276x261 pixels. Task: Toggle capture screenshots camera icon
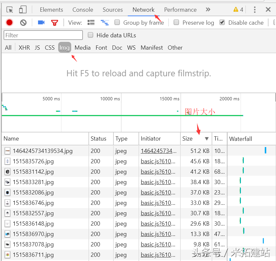[41, 22]
